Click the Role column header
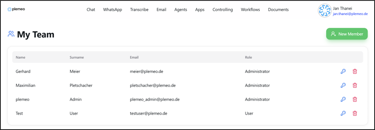This screenshot has width=375, height=130. click(249, 57)
